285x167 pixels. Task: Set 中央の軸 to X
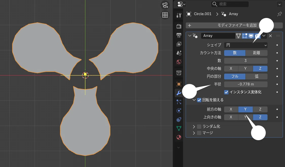(231, 69)
